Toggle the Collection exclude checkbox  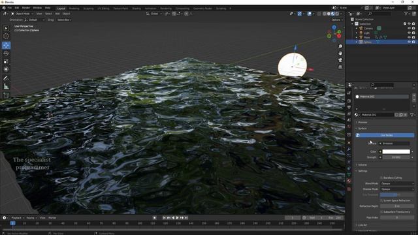point(405,23)
